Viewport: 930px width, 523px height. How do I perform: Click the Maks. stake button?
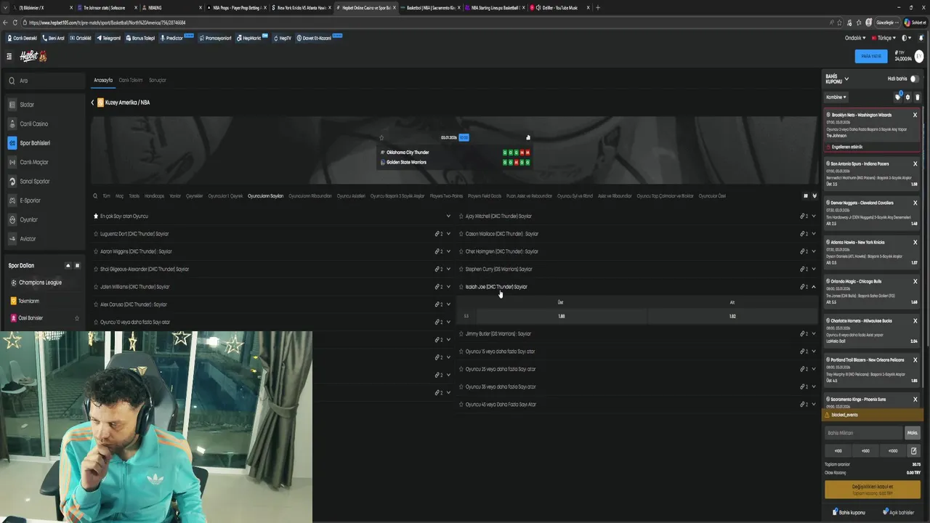pos(913,433)
